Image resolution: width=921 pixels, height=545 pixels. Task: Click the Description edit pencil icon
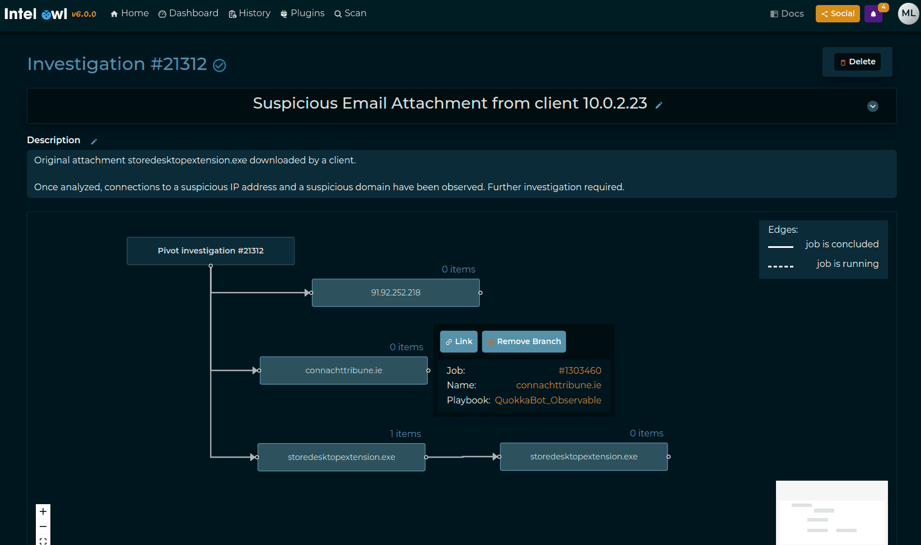coord(94,141)
